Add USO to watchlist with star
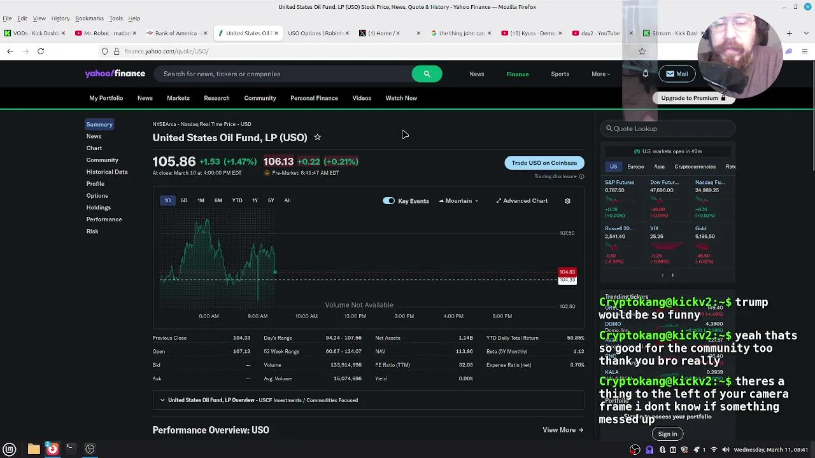815x458 pixels. (317, 137)
